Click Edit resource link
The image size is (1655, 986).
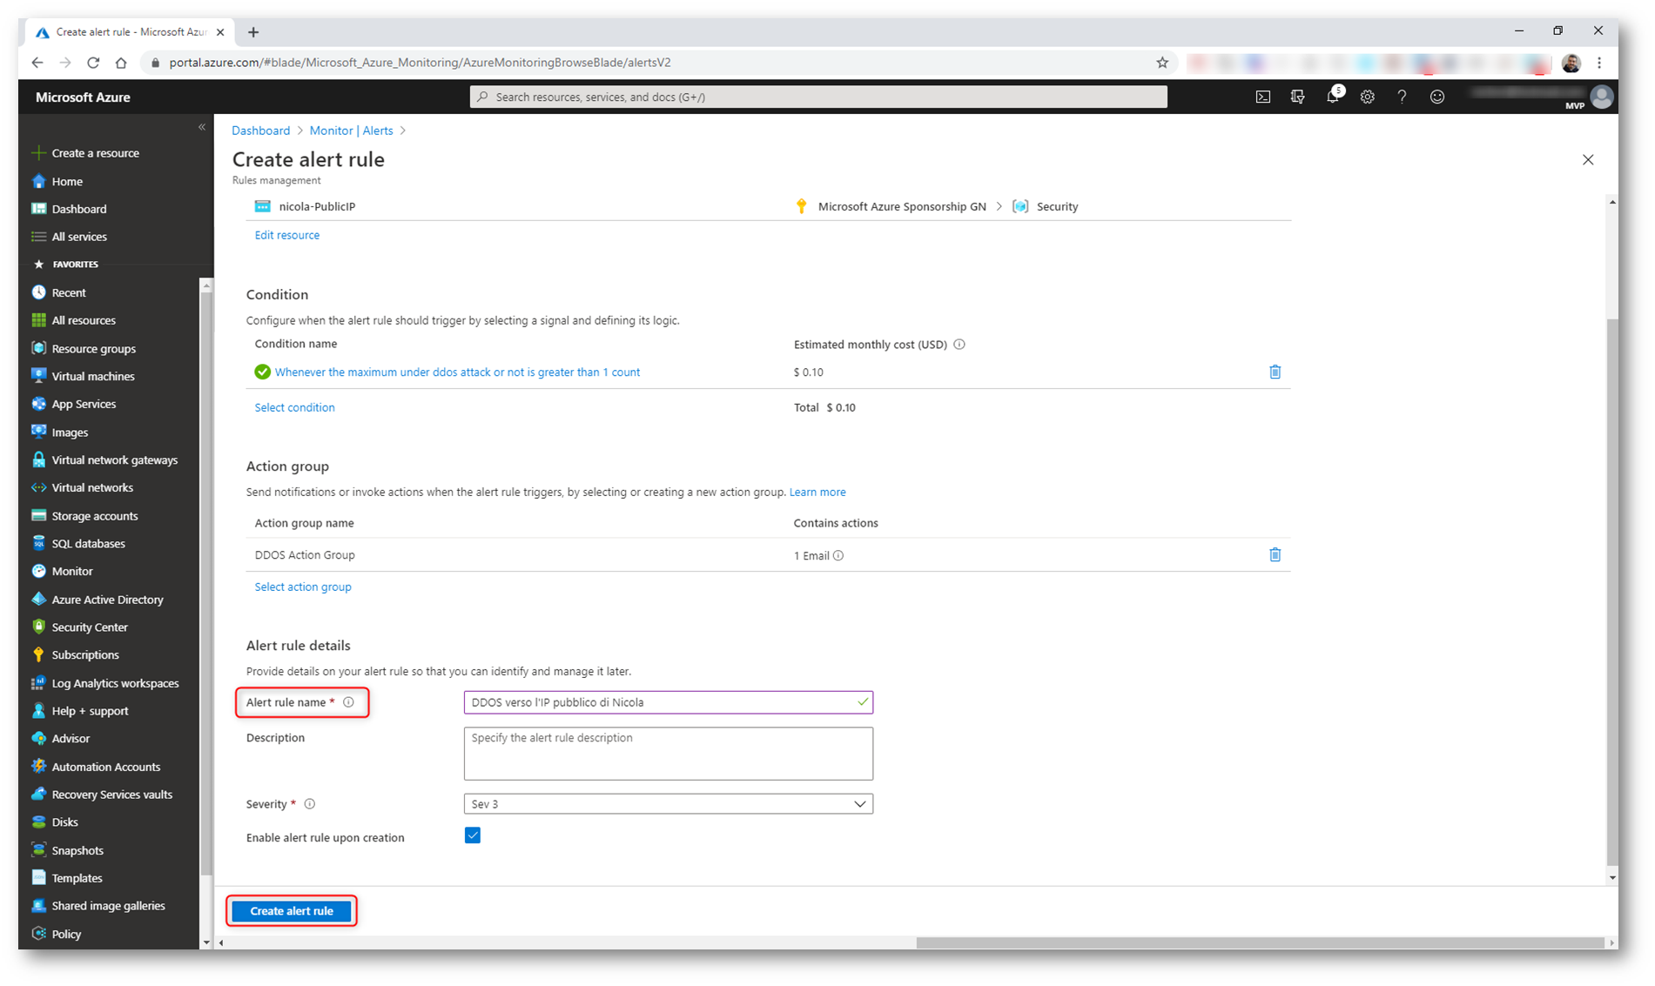tap(287, 235)
